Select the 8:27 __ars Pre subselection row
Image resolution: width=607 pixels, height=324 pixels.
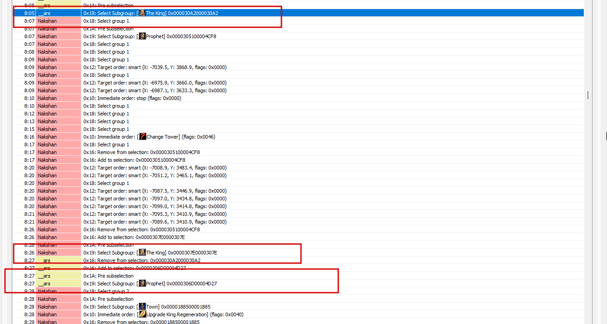[298, 276]
